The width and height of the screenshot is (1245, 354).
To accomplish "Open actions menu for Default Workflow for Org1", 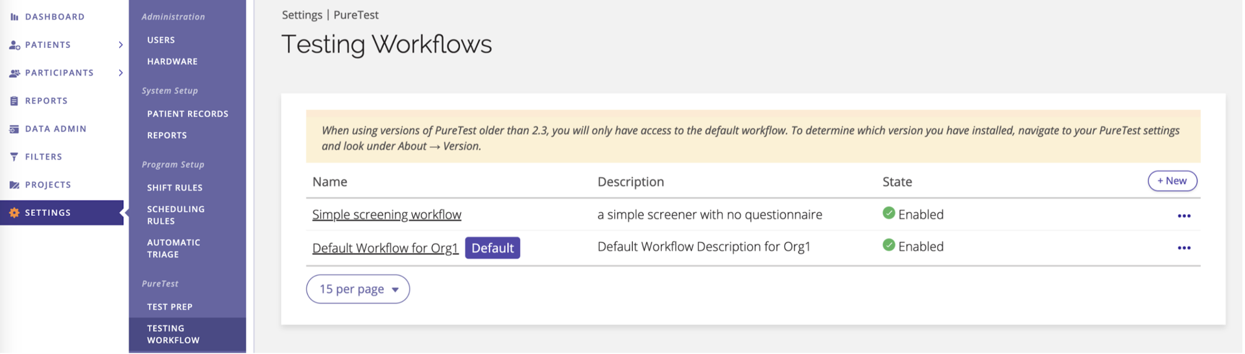I will [1183, 248].
